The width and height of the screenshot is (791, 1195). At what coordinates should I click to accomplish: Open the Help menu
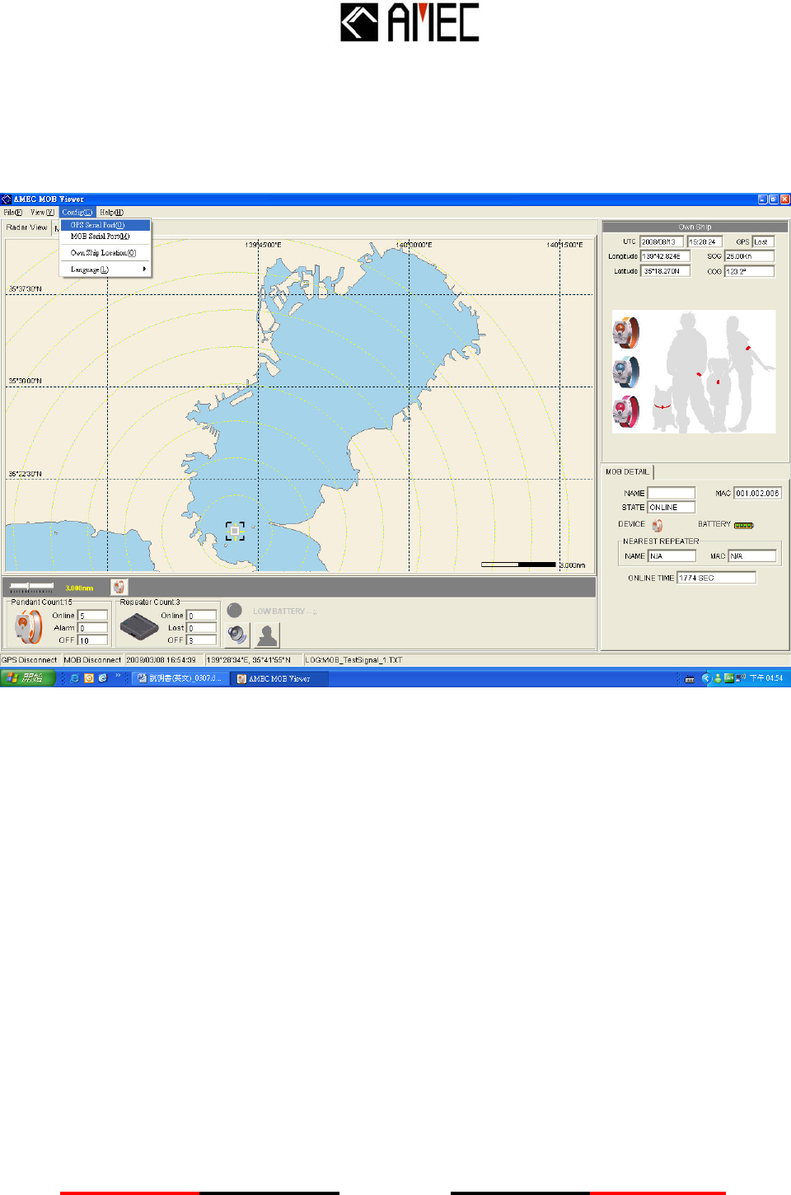[111, 212]
